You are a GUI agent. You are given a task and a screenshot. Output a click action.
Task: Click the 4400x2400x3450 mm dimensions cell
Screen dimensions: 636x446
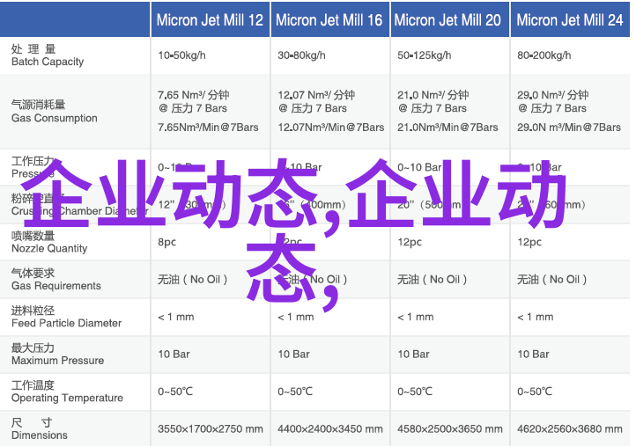point(329,428)
